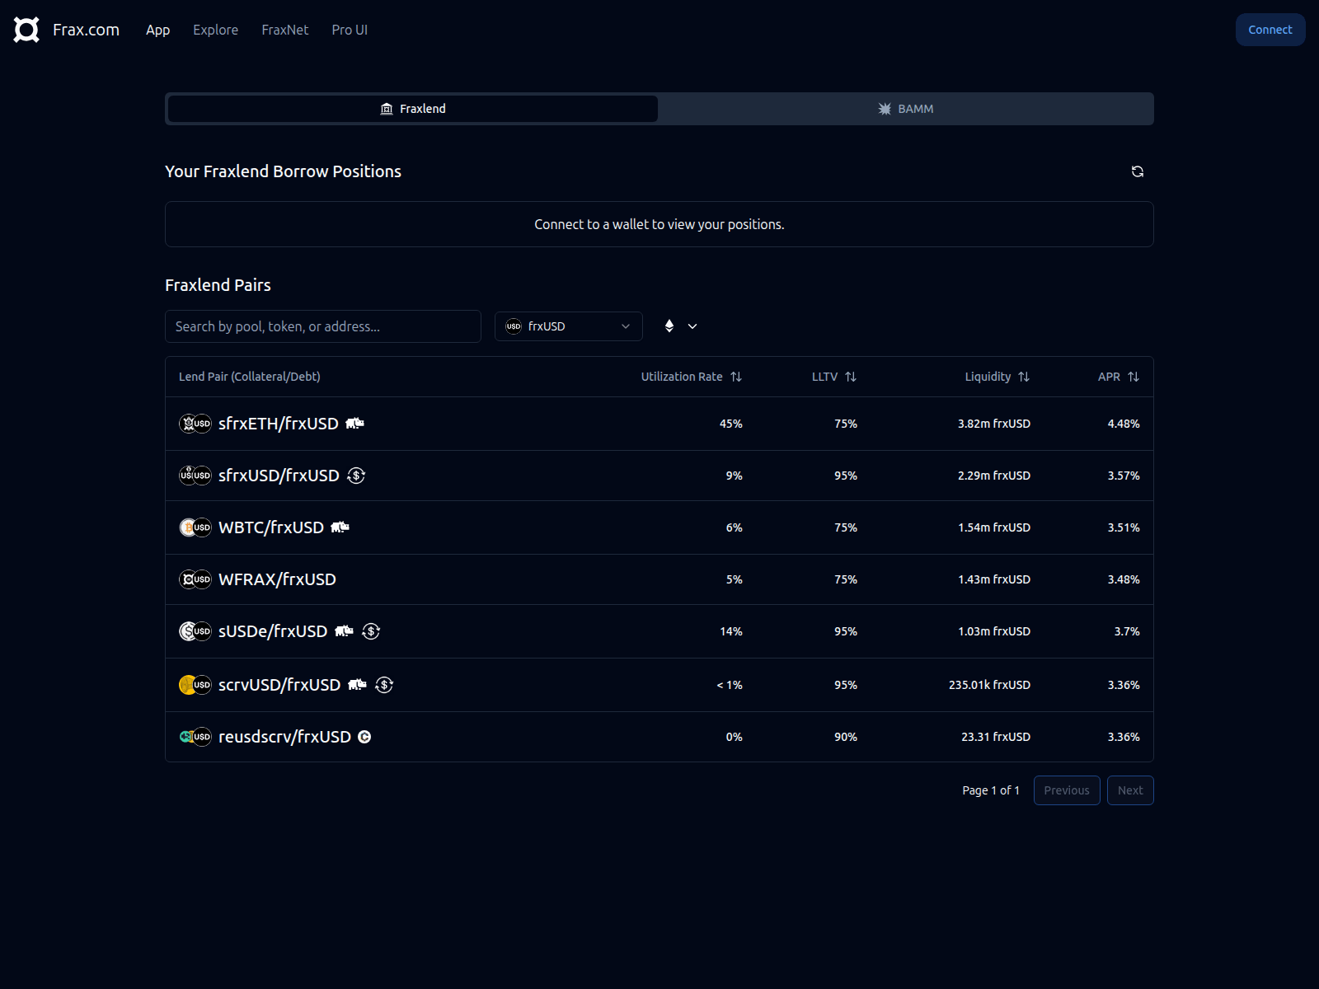
Task: Click the Ethereum chain icon
Action: tap(669, 326)
